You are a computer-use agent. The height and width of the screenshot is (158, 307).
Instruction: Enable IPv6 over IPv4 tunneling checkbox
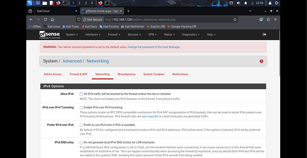[x=81, y=108]
